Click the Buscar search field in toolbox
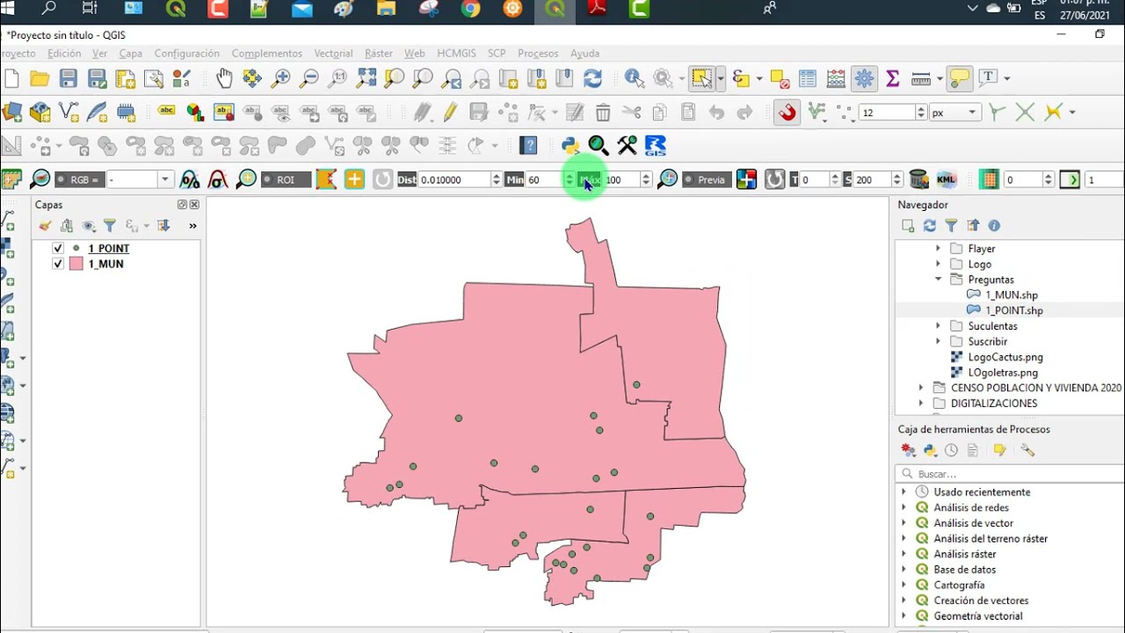Image resolution: width=1125 pixels, height=633 pixels. [1009, 474]
